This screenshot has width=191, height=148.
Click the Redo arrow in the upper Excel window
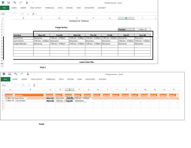pyautogui.click(x=21, y=3)
